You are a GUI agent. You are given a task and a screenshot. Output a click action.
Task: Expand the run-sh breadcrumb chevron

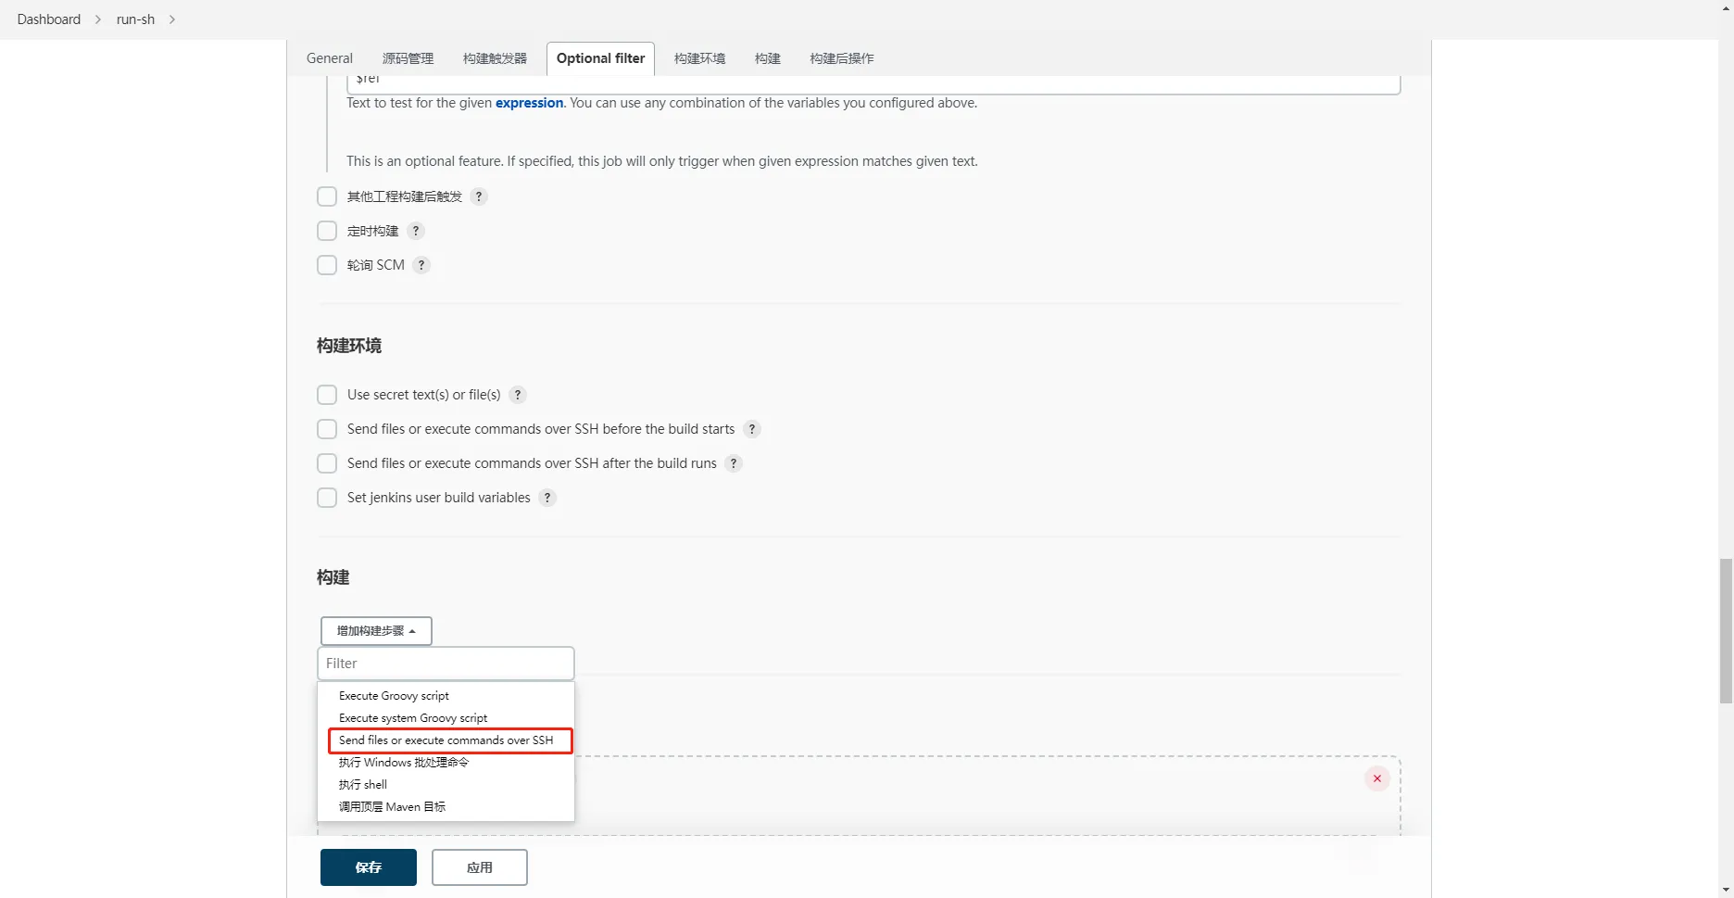point(172,19)
